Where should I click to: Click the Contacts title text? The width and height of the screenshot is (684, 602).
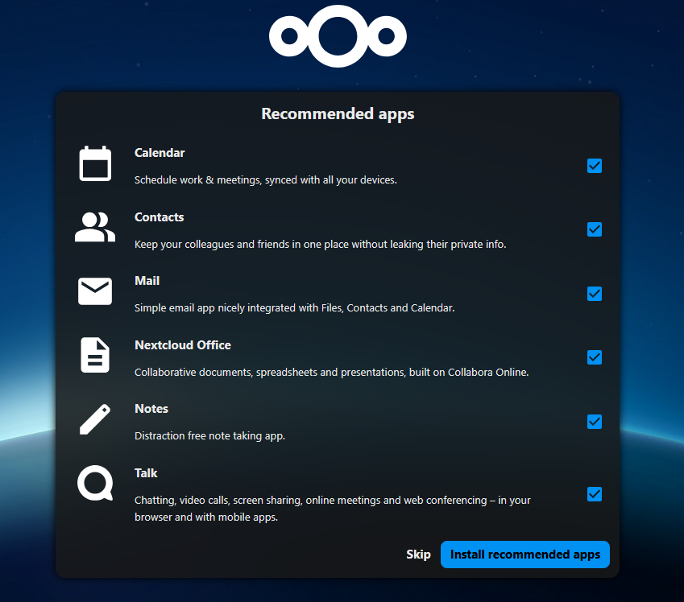click(x=160, y=217)
